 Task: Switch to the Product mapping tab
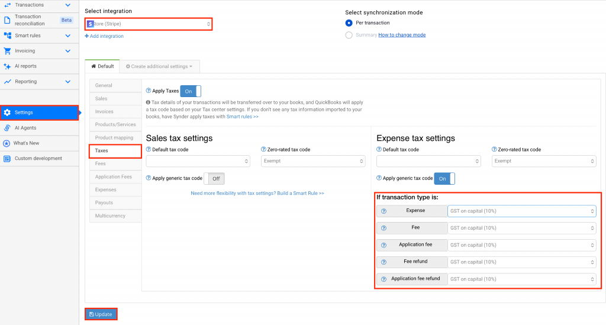(115, 138)
